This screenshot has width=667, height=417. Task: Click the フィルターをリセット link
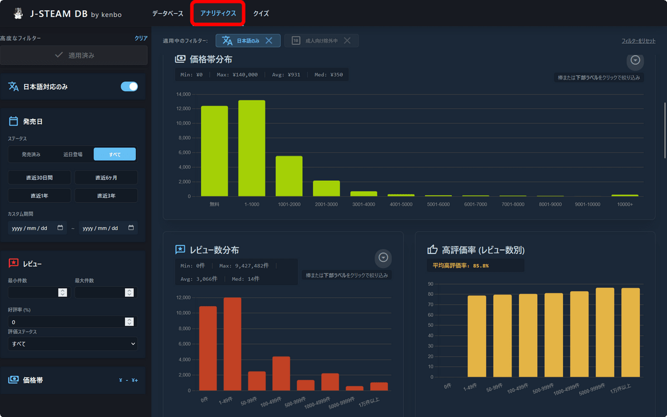pyautogui.click(x=638, y=41)
